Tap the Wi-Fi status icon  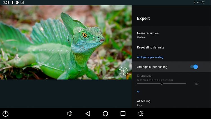(x=203, y=3)
